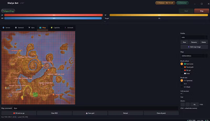Click the Tismoti Temple Ruin map label
210x121 pixels.
pyautogui.click(x=46, y=83)
